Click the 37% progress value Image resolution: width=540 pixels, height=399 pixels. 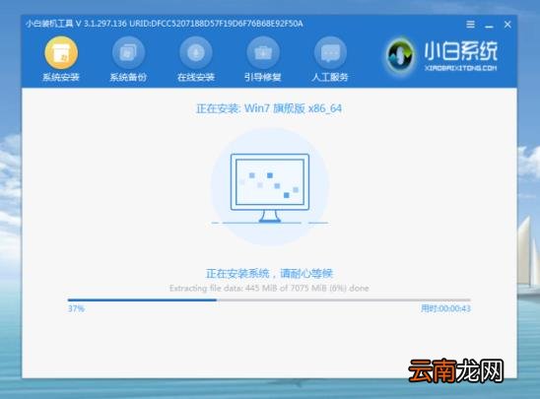click(x=76, y=308)
